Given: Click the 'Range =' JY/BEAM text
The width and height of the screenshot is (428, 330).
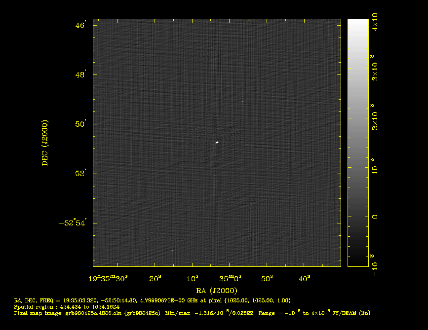Looking at the screenshot, I should pyautogui.click(x=314, y=313).
